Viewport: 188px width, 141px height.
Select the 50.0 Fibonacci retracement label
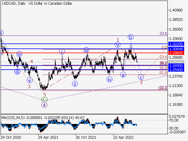[x=163, y=68]
